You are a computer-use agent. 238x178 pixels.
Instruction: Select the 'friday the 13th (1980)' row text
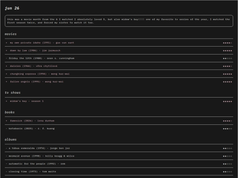41,58
